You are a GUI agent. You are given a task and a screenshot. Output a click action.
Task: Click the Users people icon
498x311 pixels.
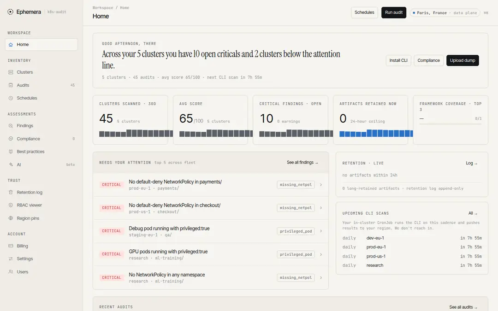[11, 272]
